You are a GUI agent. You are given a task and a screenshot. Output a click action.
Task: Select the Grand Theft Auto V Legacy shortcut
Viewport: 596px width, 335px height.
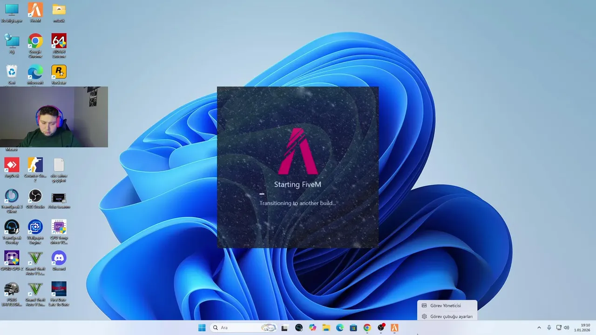[35, 263]
